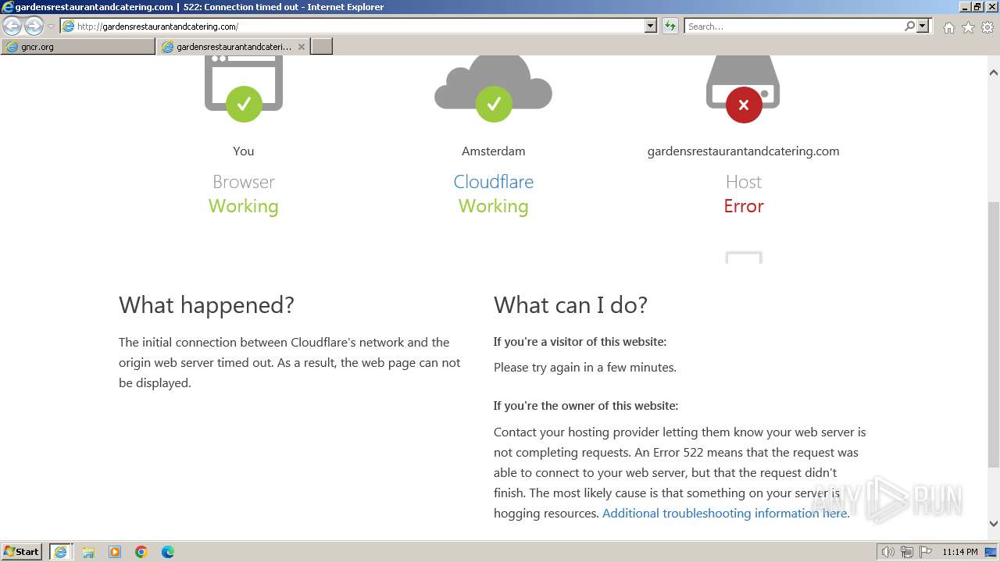Viewport: 1000px width, 562px height.
Task: Launch Microsoft Edge from the taskbar
Action: [168, 552]
